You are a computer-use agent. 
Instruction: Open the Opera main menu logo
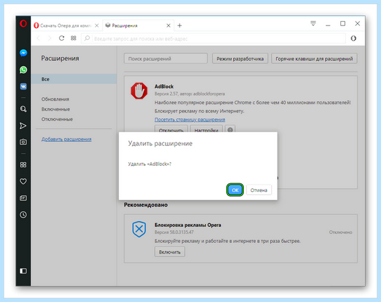pos(23,24)
